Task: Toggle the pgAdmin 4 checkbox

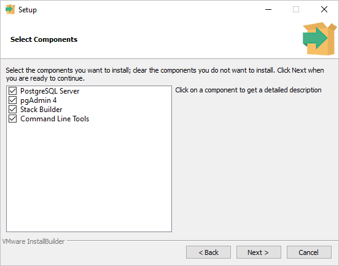Action: click(x=12, y=100)
